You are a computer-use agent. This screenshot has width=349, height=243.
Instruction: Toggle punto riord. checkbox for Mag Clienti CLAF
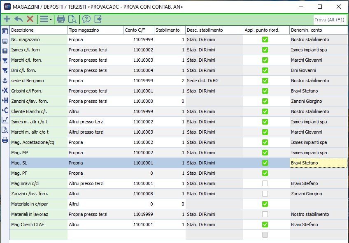[265, 224]
